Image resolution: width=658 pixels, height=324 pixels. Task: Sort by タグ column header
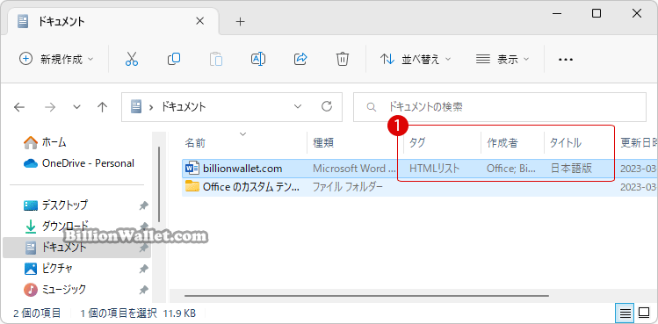tap(417, 143)
